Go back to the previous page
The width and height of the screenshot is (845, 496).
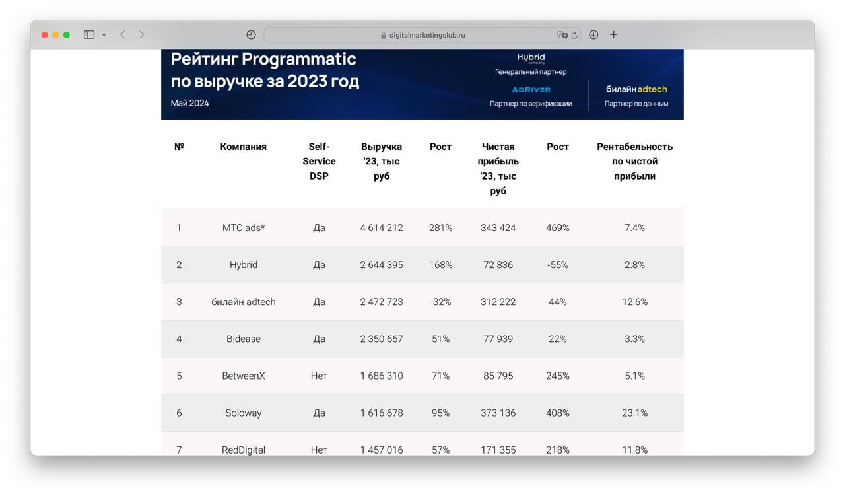(x=122, y=35)
